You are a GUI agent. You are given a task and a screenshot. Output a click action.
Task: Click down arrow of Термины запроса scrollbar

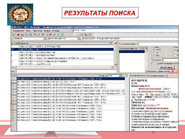click(x=146, y=71)
